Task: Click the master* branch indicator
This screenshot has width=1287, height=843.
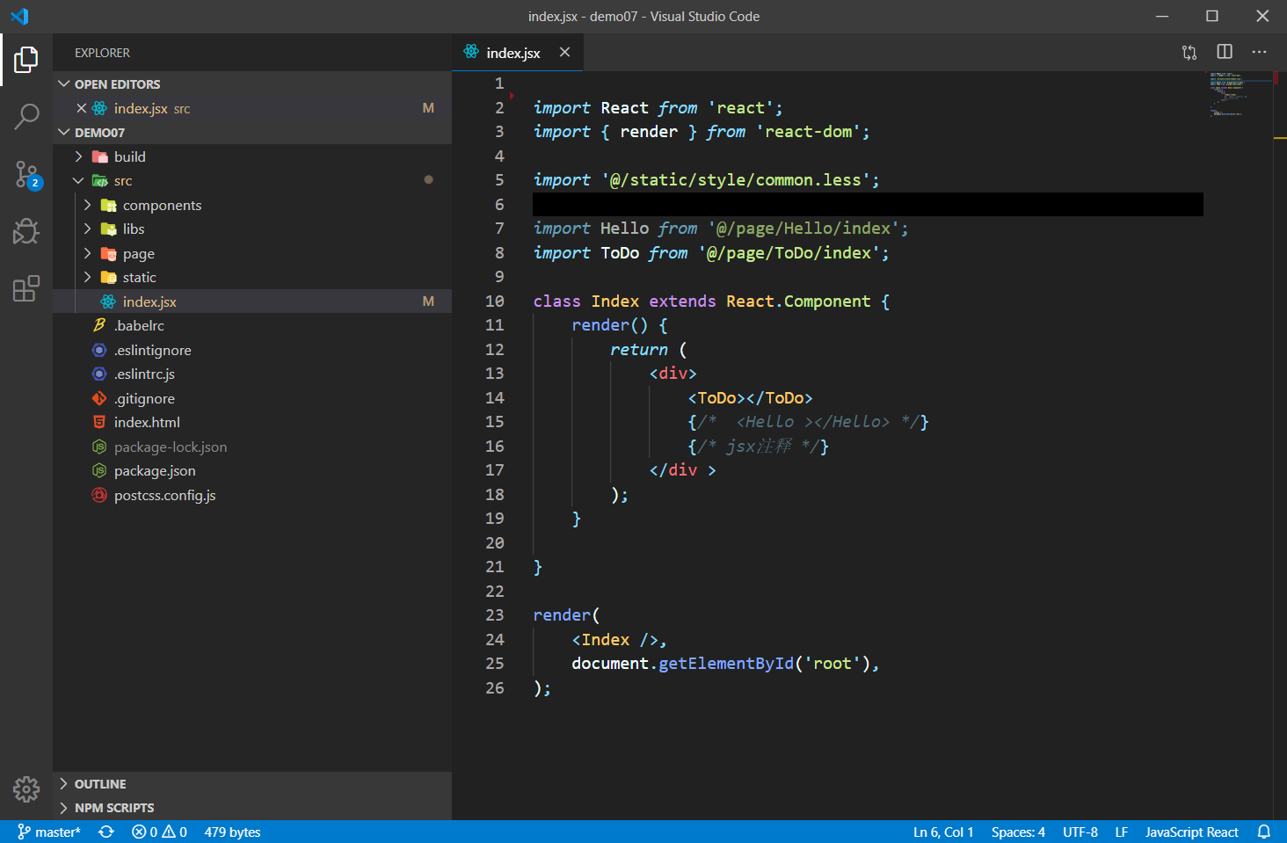Action: (49, 832)
